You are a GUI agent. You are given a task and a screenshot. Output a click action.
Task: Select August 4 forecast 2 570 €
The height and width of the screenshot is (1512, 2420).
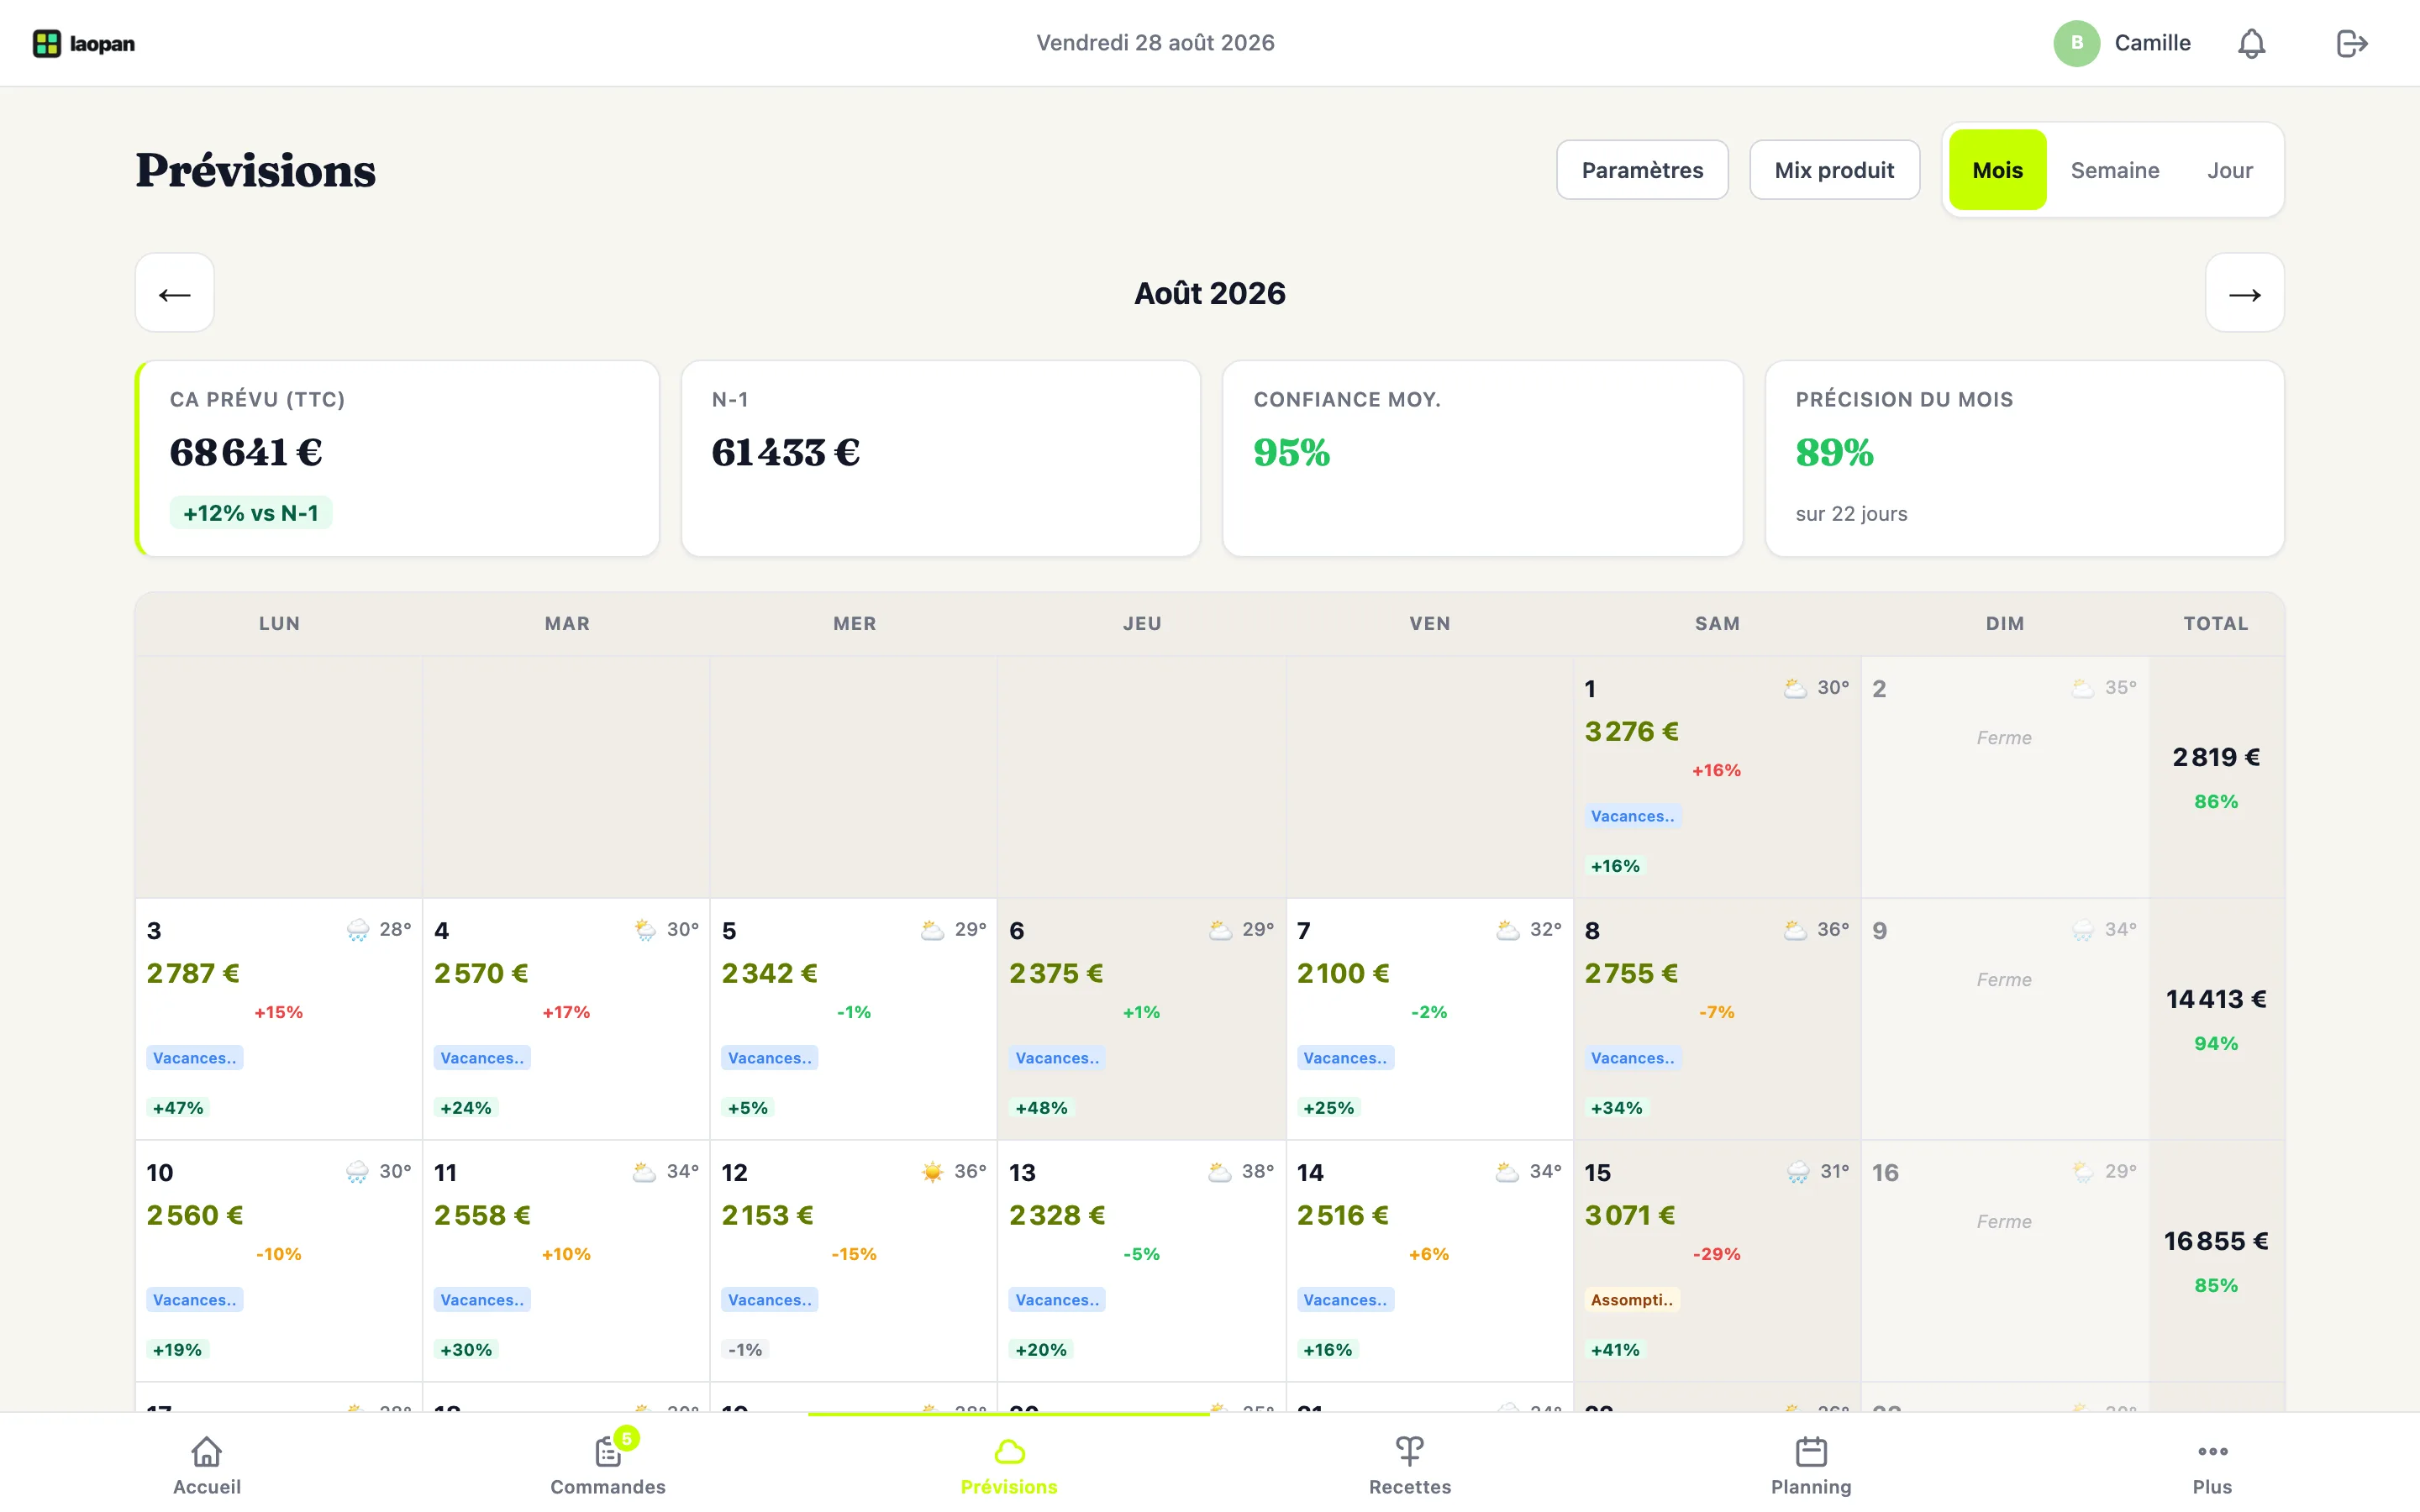coord(481,973)
